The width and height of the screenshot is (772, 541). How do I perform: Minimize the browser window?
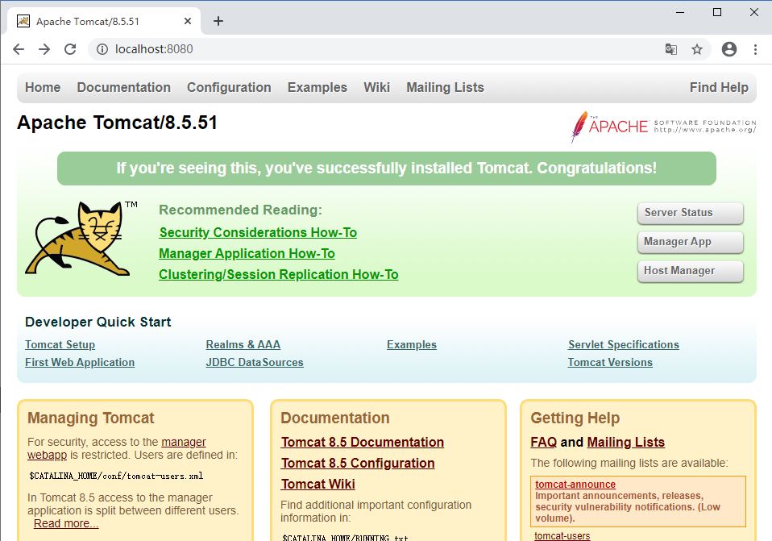[680, 12]
